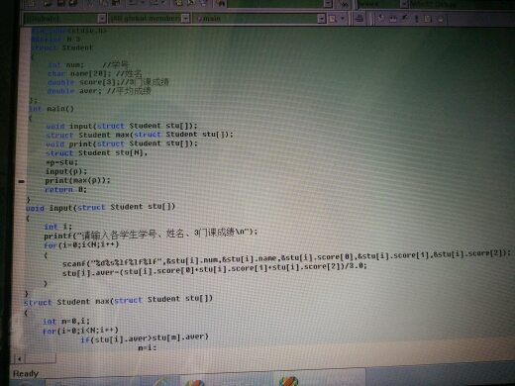Screen dimensions: 515x386
Task: Click the 'input(p);' line
Action: [66, 171]
